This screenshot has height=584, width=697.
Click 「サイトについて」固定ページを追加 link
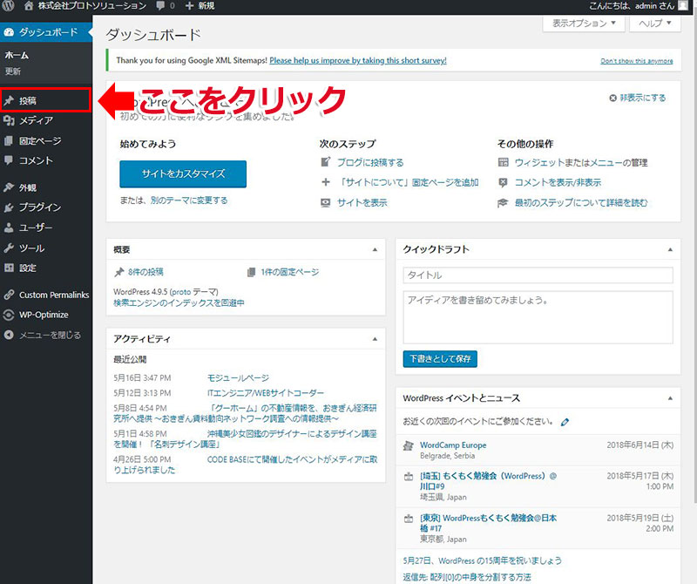pyautogui.click(x=408, y=182)
